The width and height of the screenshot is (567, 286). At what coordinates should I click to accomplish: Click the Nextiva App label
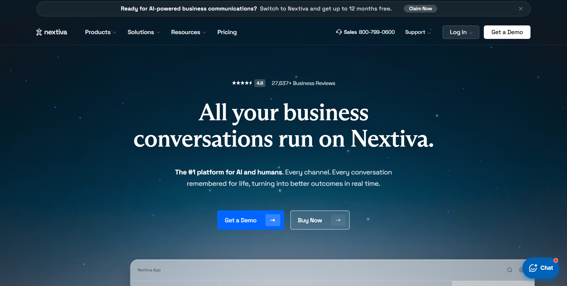pyautogui.click(x=149, y=270)
